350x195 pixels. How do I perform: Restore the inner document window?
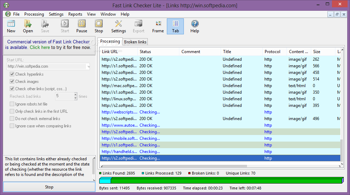pyautogui.click(x=337, y=15)
